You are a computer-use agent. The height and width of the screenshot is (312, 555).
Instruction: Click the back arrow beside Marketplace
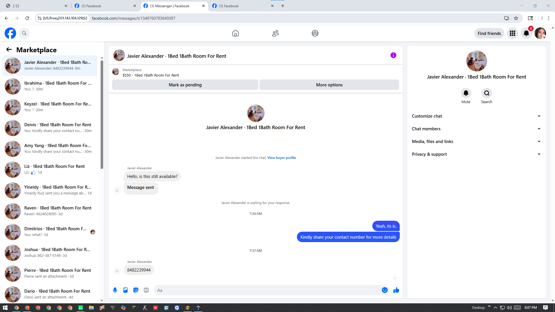[9, 50]
